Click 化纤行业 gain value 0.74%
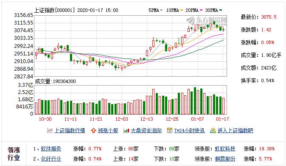 [x=95, y=159]
